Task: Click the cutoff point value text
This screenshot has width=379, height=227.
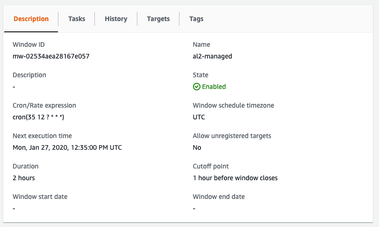Action: point(235,178)
